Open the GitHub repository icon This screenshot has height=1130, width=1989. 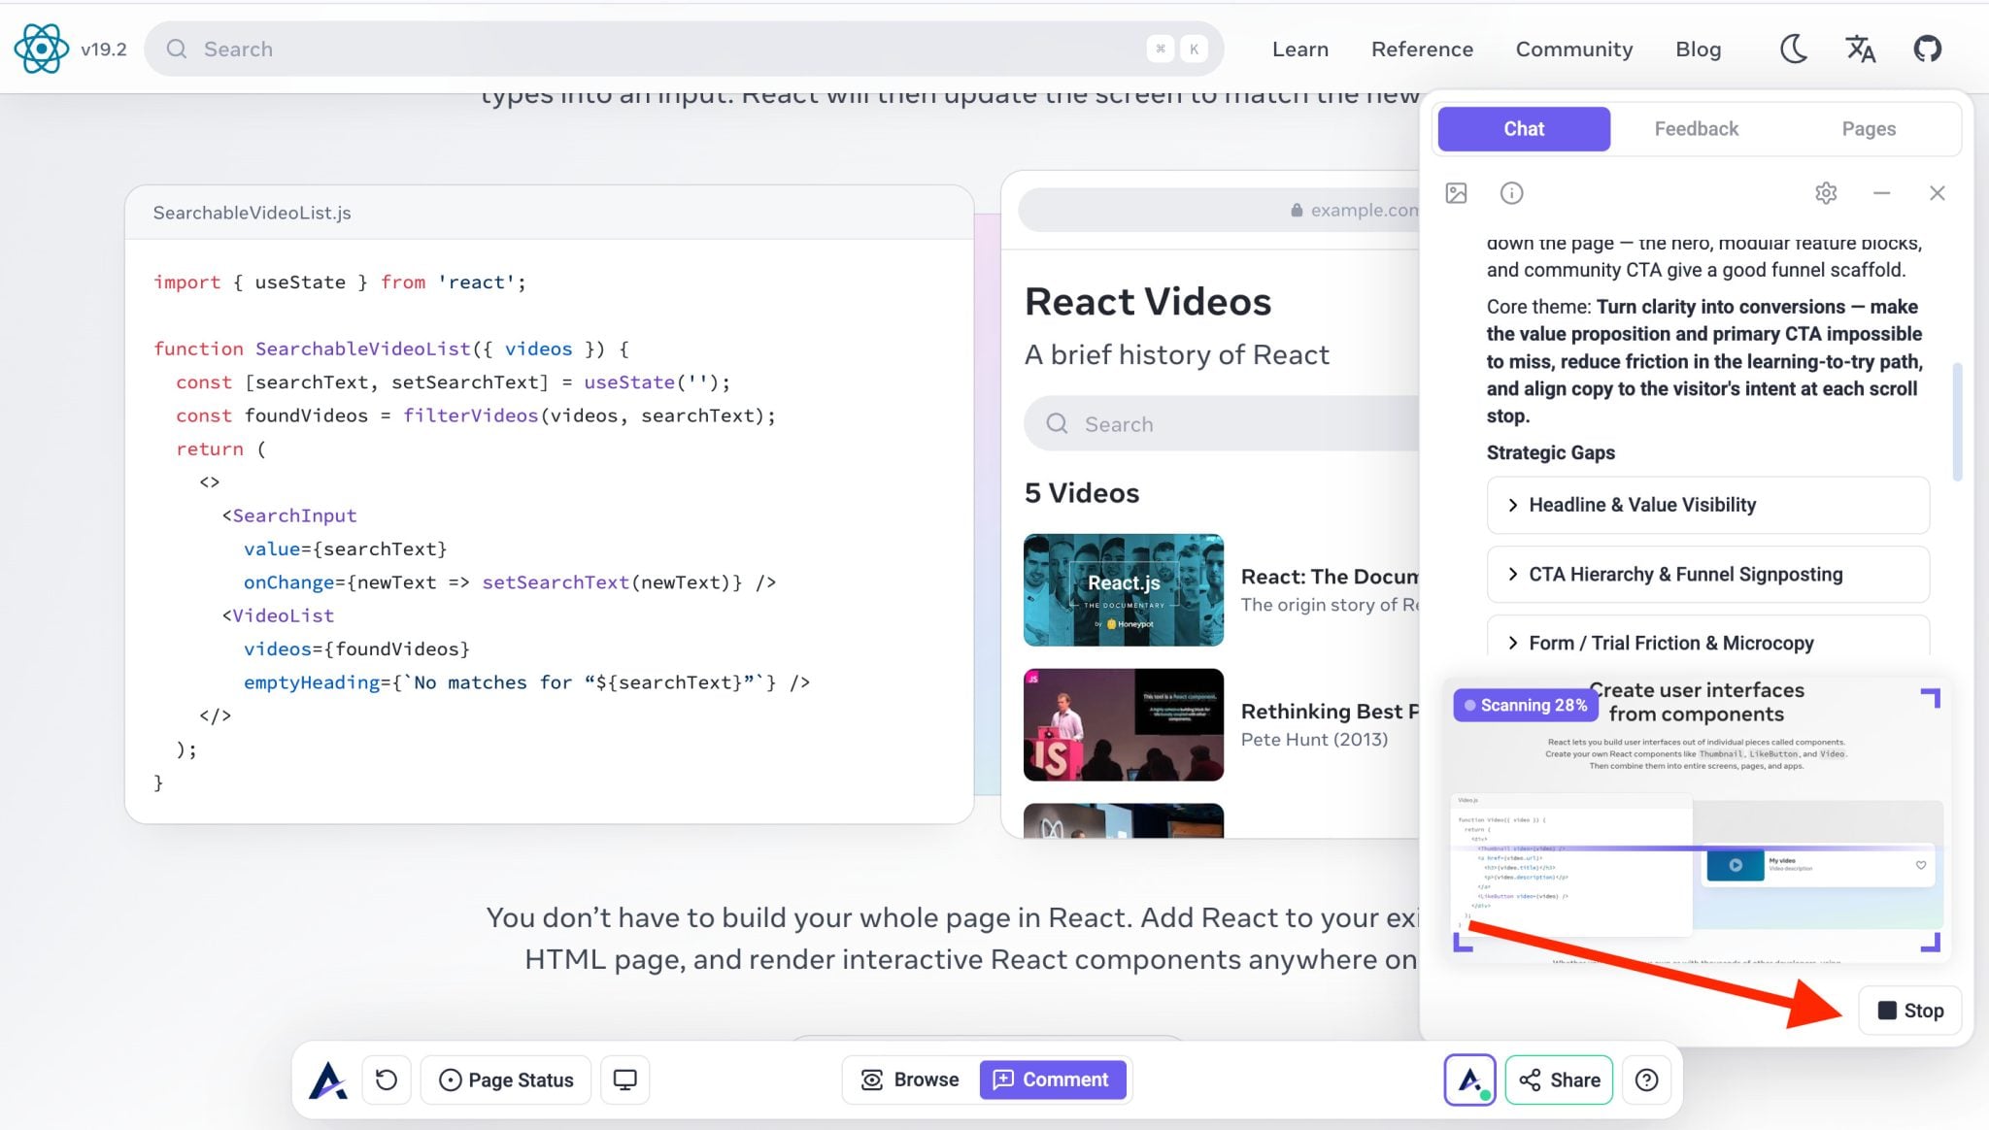[x=1927, y=49]
